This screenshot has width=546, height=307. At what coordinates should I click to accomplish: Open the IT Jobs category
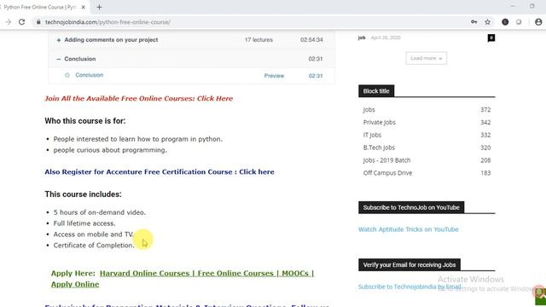point(372,135)
